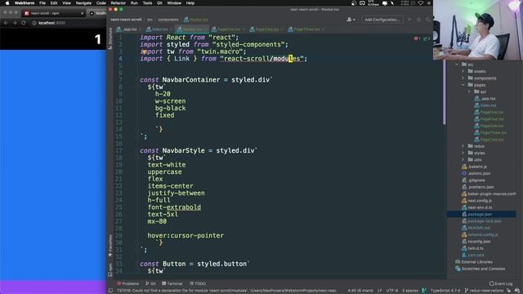Expand the components folder in project tree
Viewport: 523px width, 294px height.
[463, 78]
